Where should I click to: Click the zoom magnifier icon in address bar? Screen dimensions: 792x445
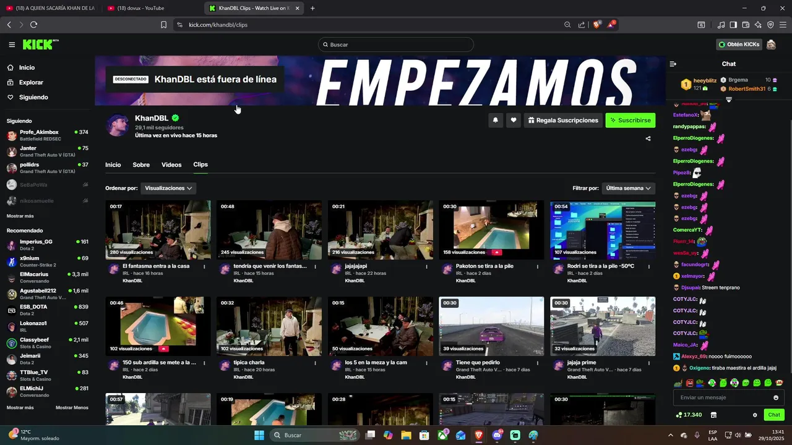(x=567, y=25)
